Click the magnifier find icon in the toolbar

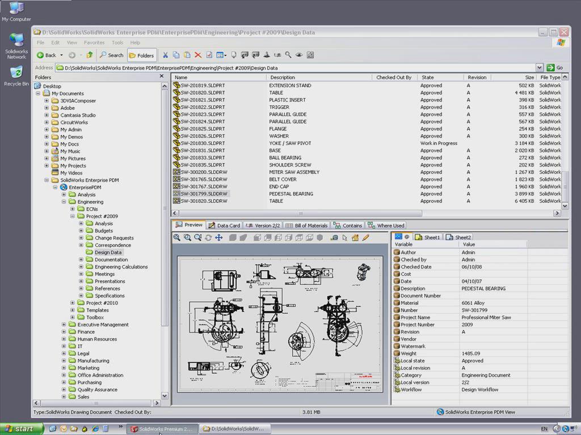click(288, 55)
